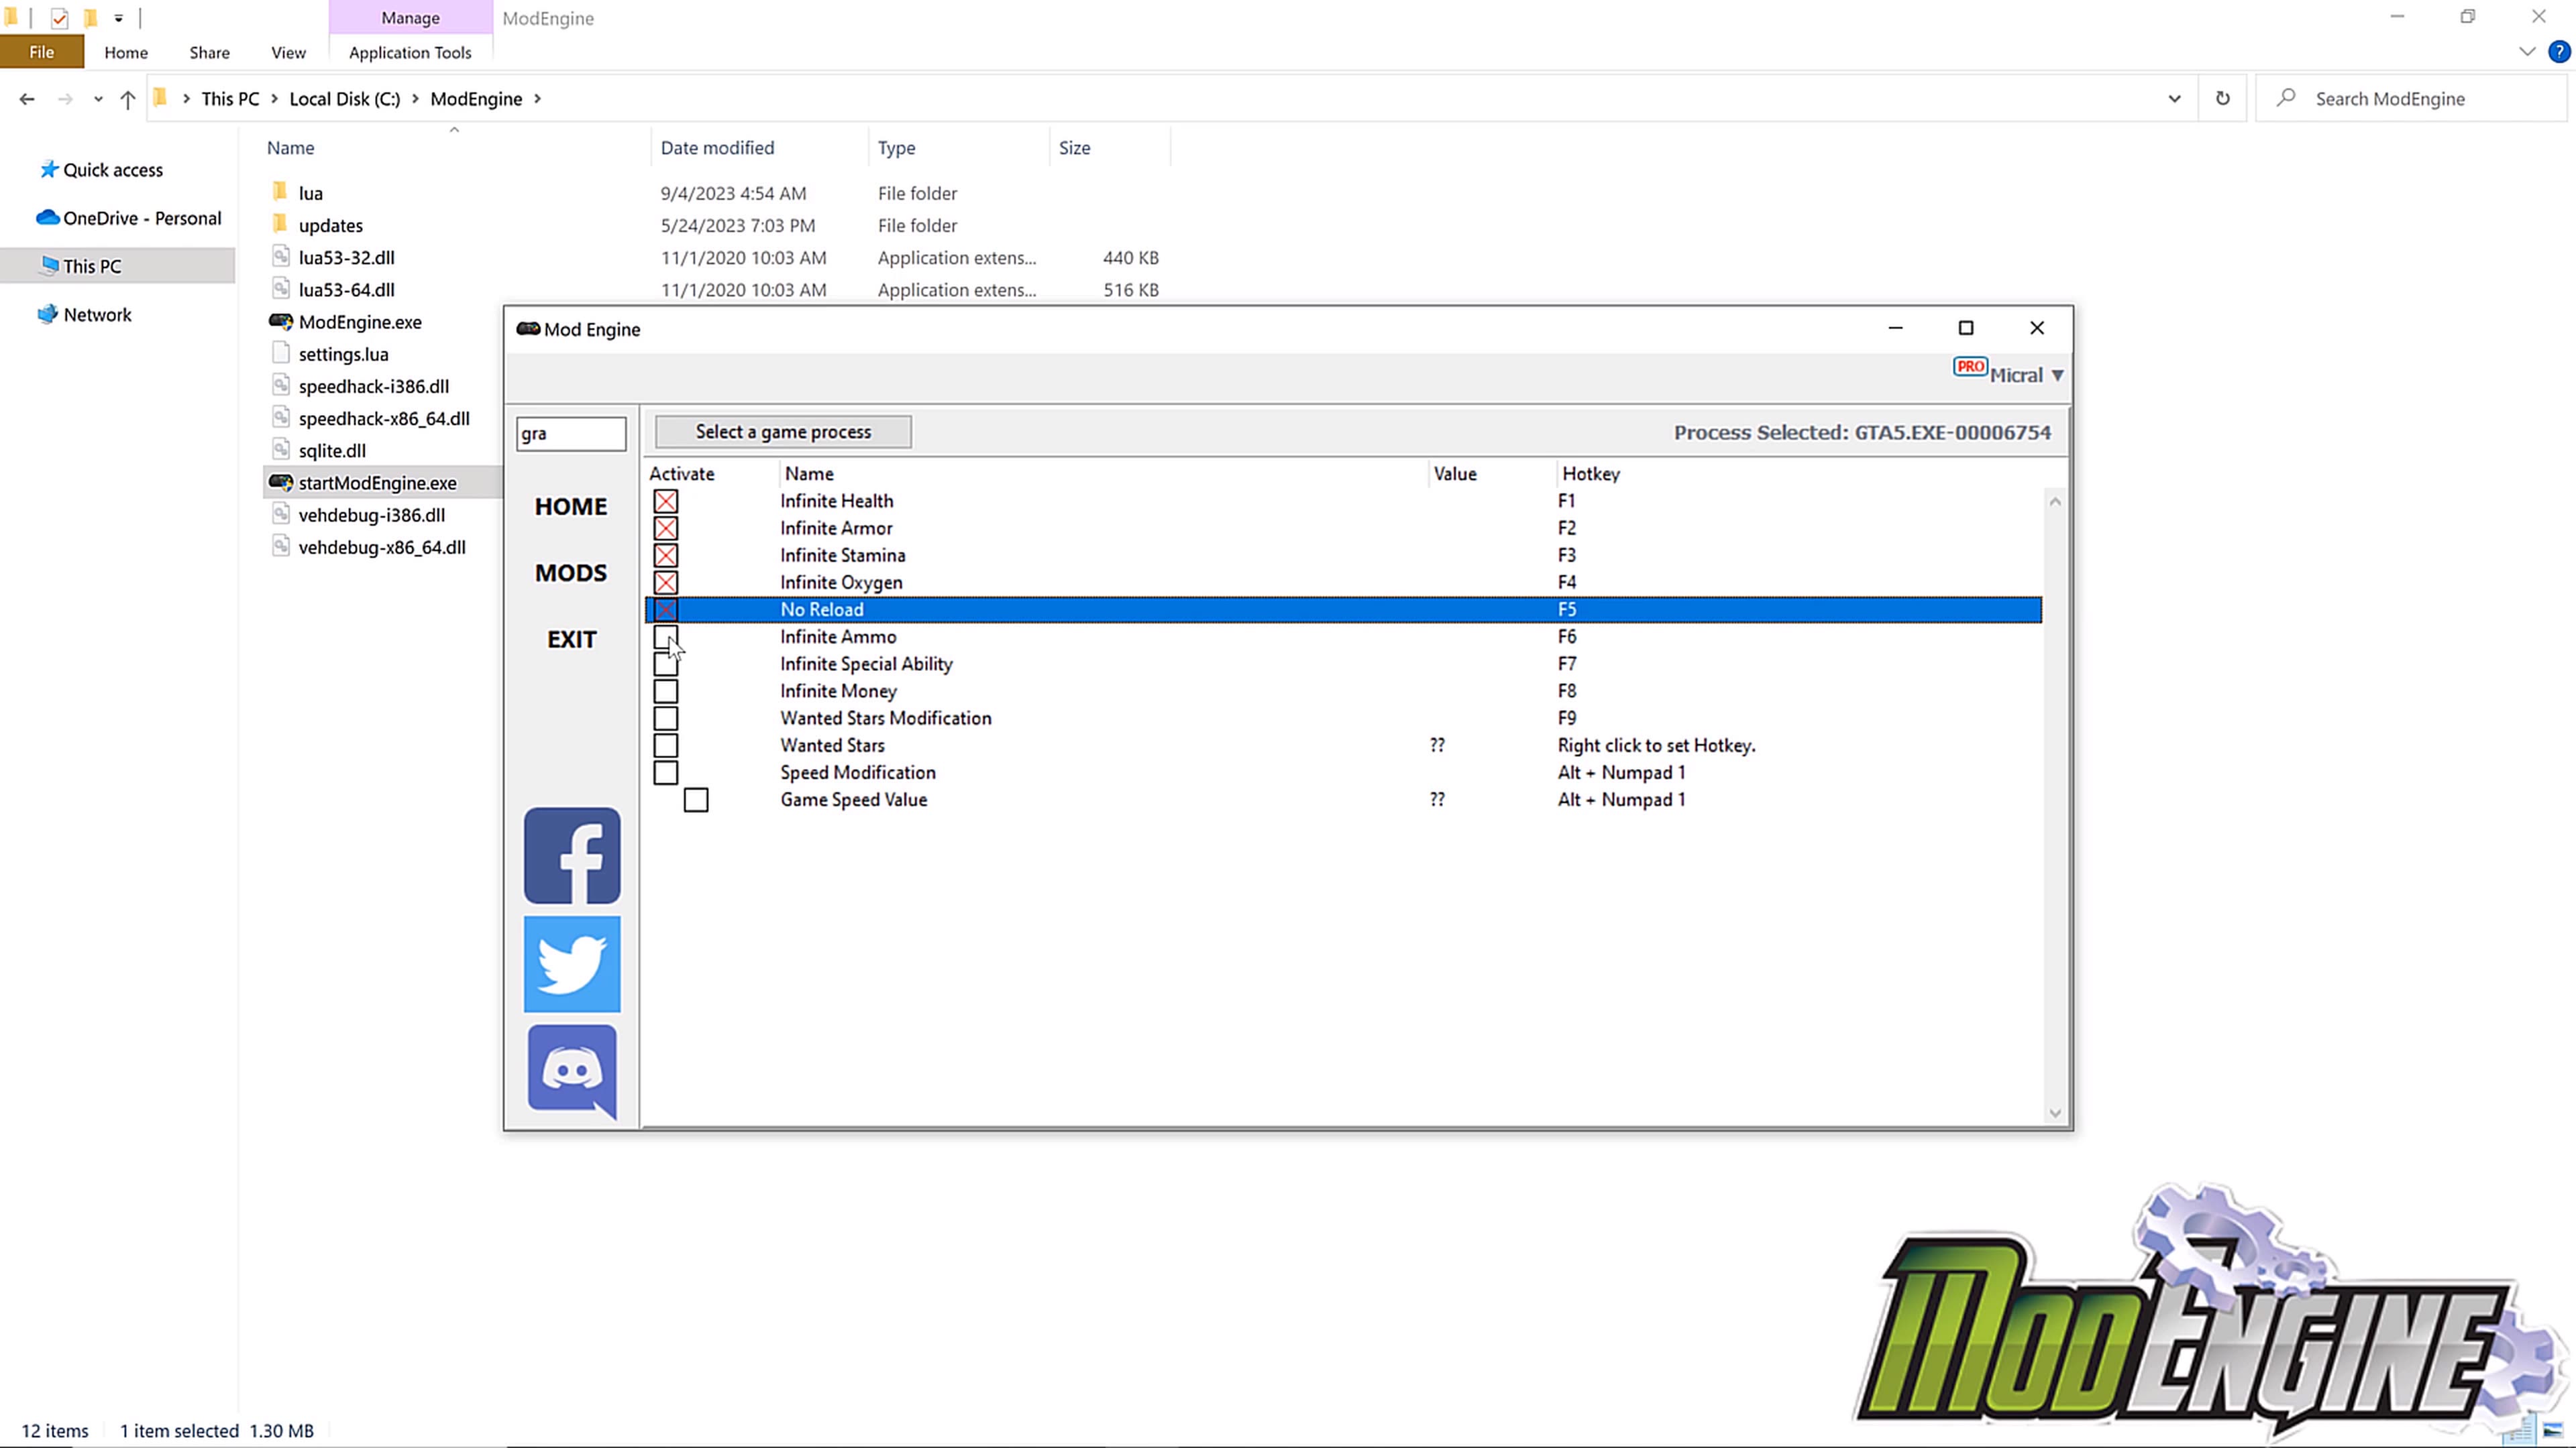Screen dimensions: 2576x1448
Task: Go up one folder level
Action: (128, 99)
